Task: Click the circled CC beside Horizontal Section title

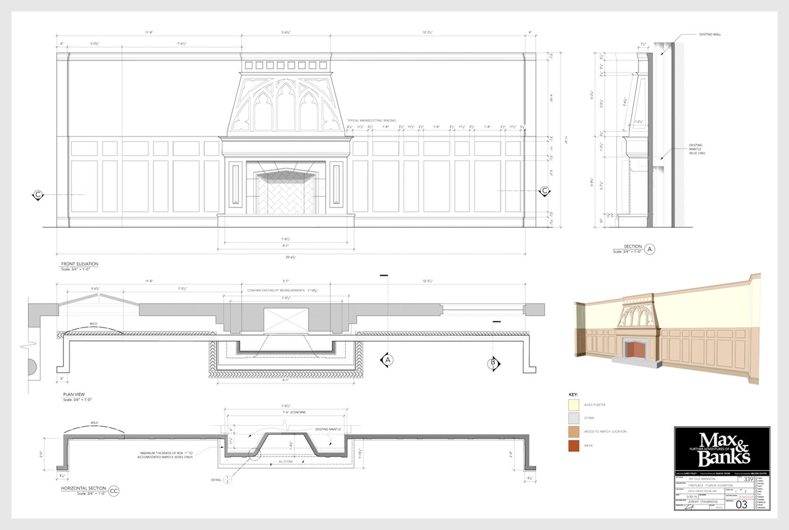Action: (113, 491)
